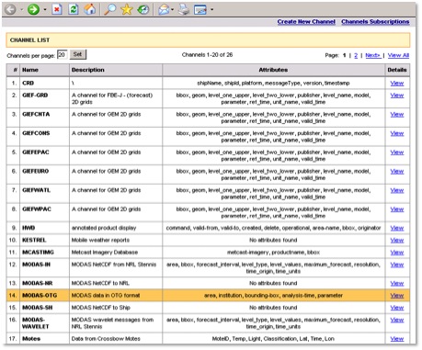422x350 pixels.
Task: View details for the MODAS-WAVELET channel
Action: (397, 320)
